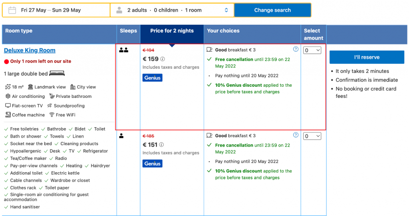Click Genius badge under €159 price

coord(152,78)
